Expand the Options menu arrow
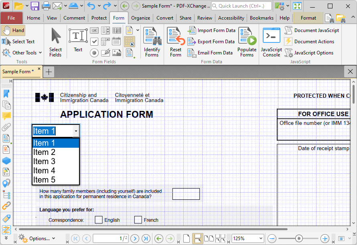357x245 pixels. [x=53, y=239]
